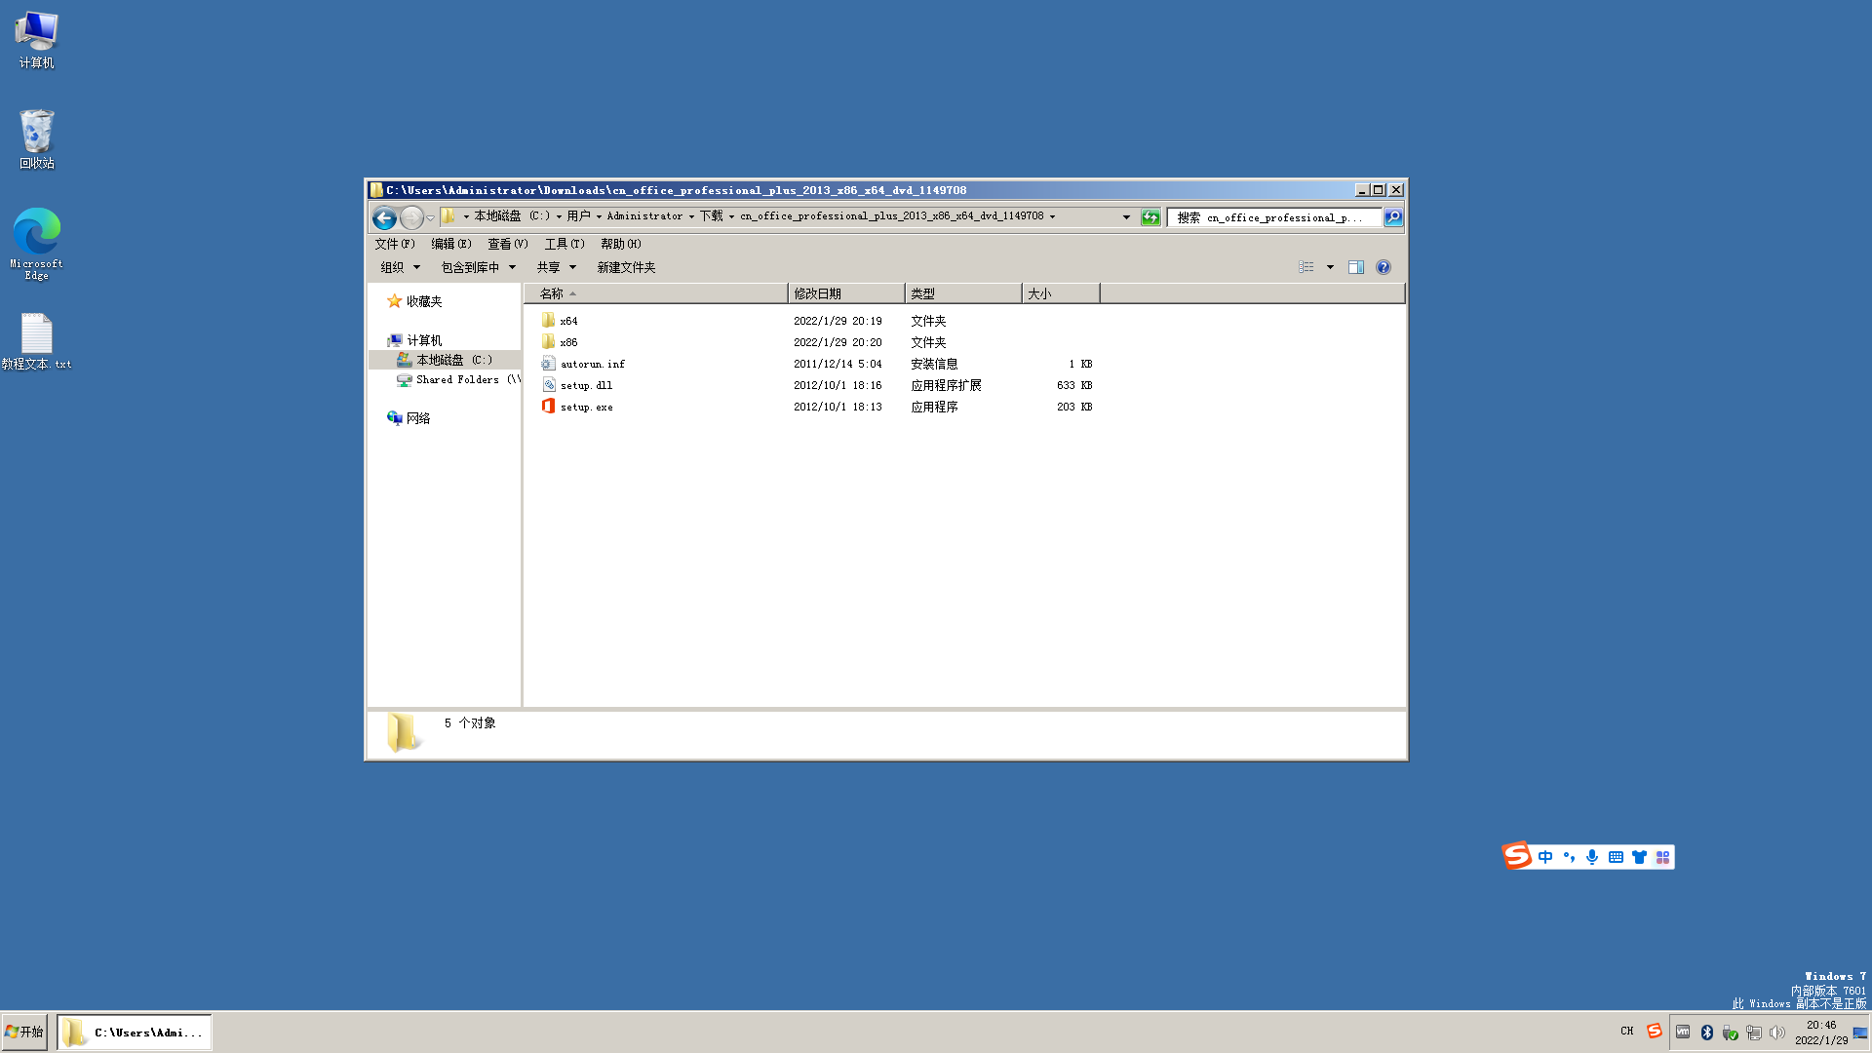Click the search input field

[1274, 217]
